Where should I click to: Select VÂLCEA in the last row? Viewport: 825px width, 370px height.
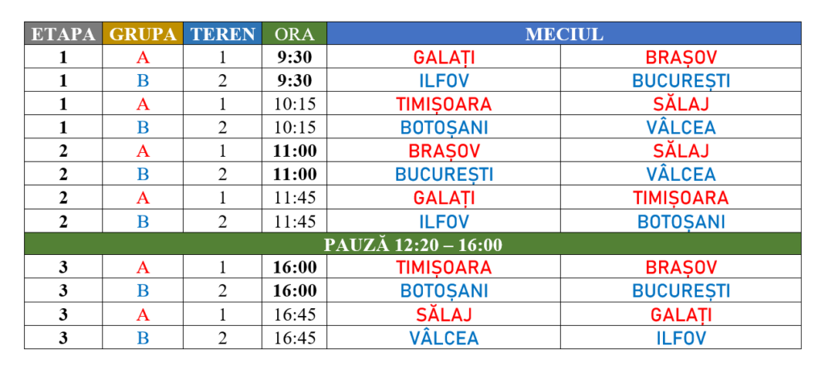tap(444, 337)
